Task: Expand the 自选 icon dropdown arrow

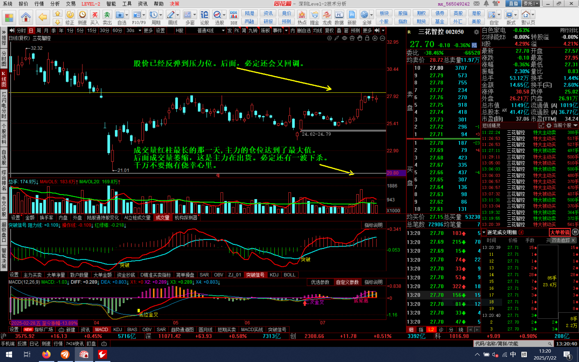Action: tap(127, 15)
